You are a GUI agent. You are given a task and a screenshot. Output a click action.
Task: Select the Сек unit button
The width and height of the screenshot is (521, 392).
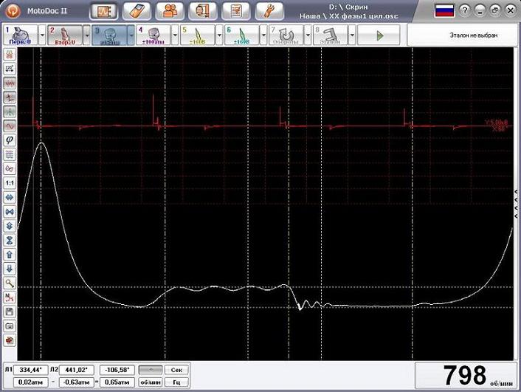tap(176, 370)
